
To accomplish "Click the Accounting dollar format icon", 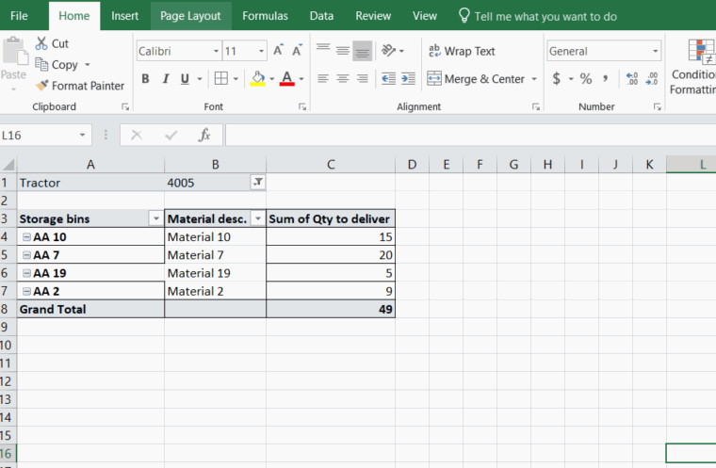I will 557,79.
